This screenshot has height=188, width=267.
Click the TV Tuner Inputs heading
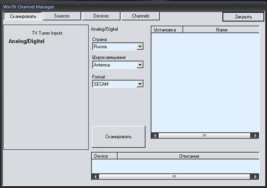47,33
